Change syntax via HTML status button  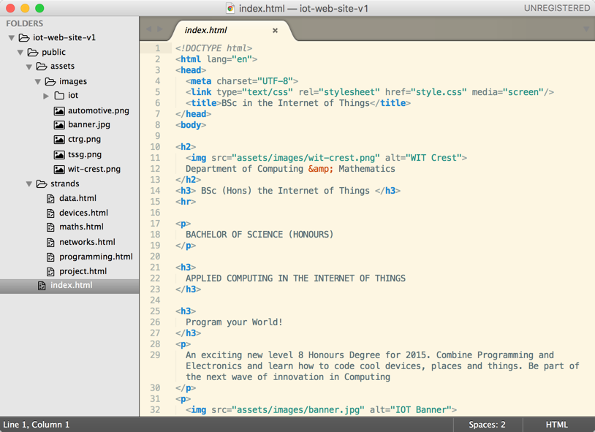tap(556, 425)
